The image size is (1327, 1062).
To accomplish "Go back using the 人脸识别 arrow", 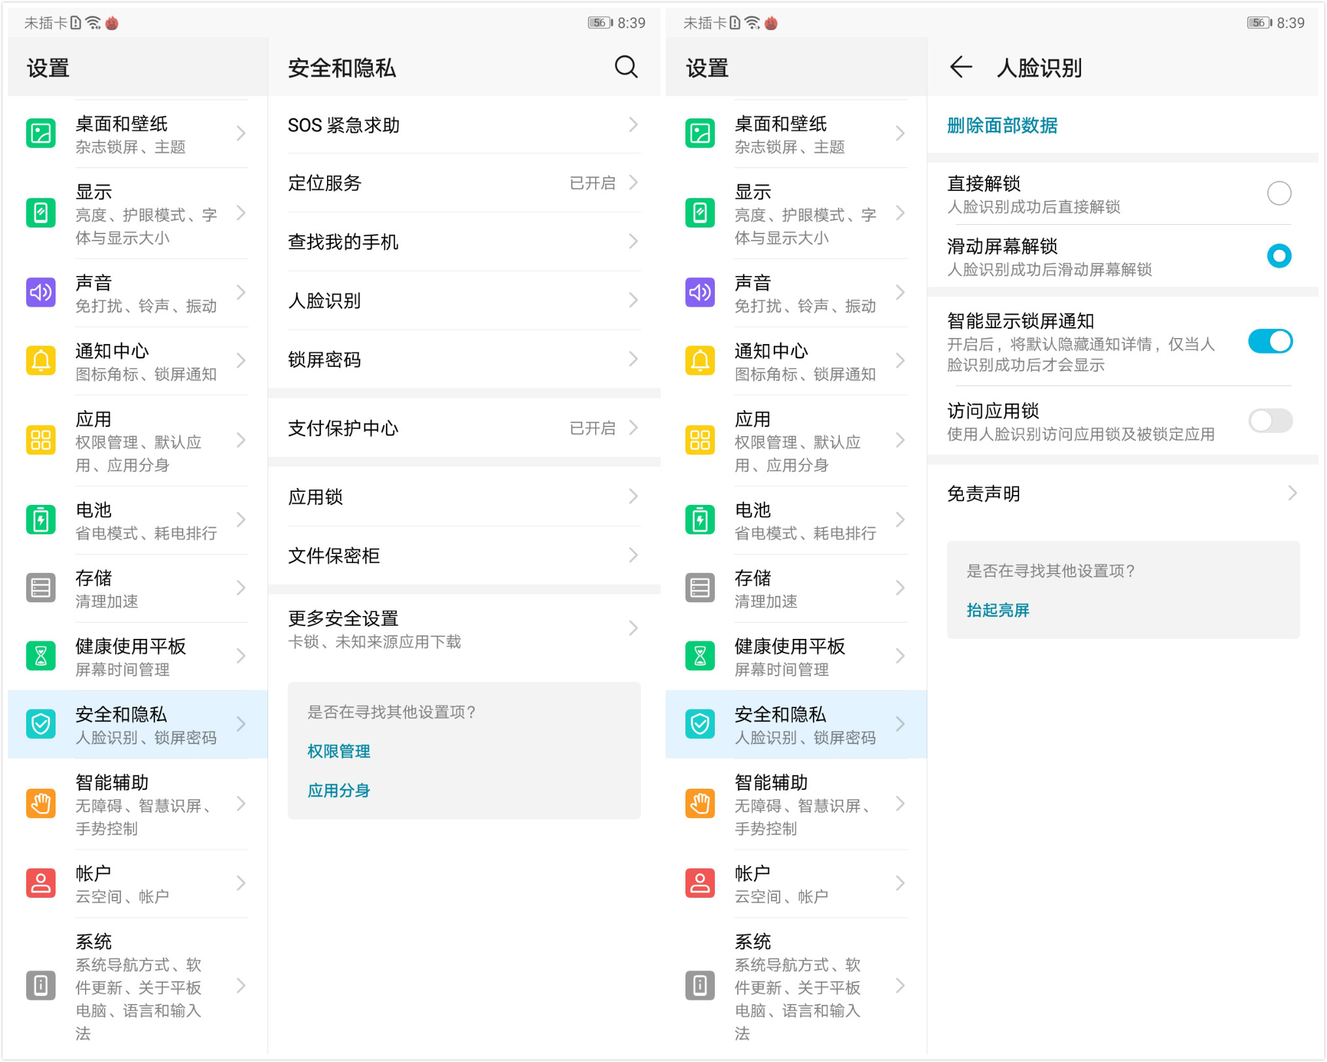I will click(960, 67).
